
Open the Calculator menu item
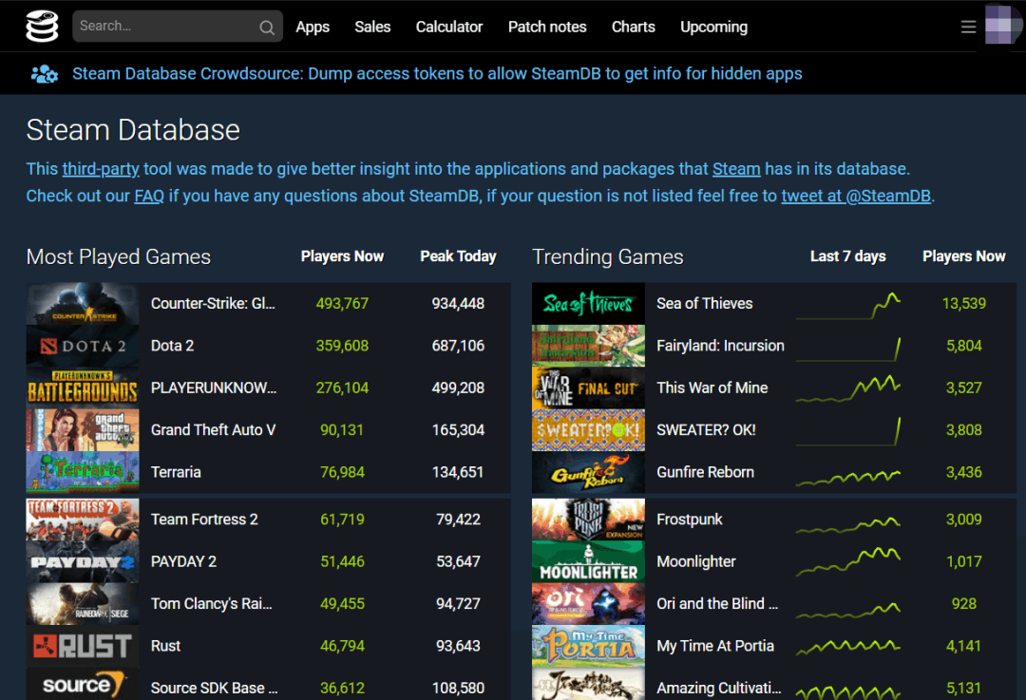tap(448, 27)
